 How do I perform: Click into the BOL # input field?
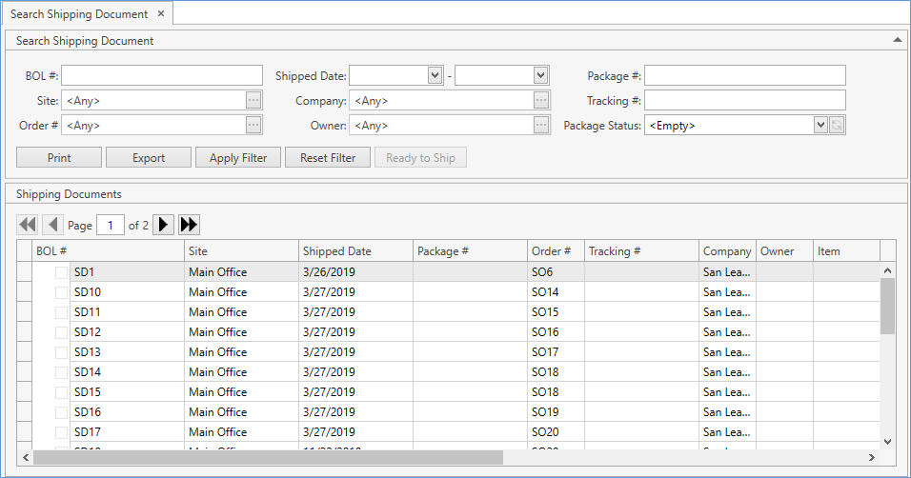click(x=162, y=75)
